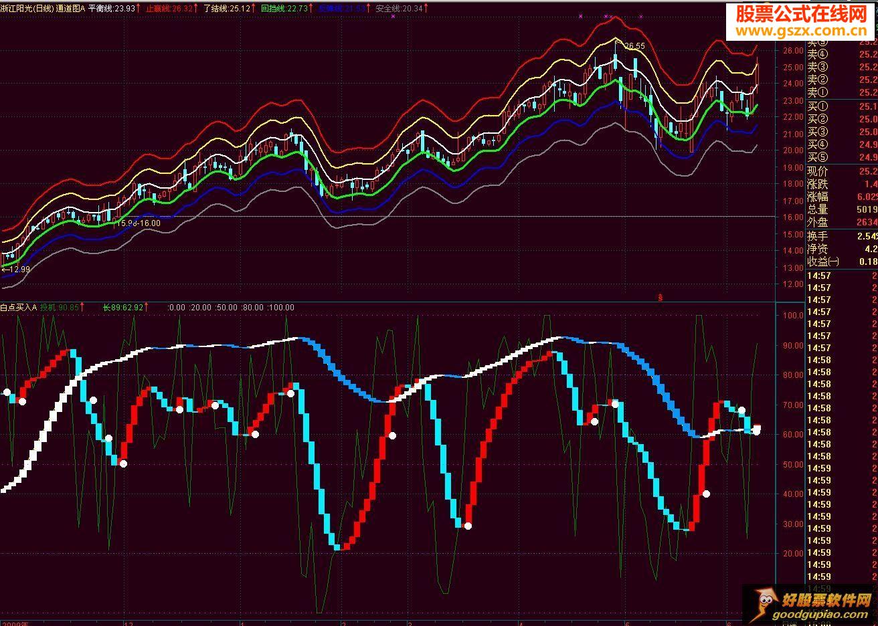The width and height of the screenshot is (878, 626).
Task: Select the lowest white buy dot near 30 level
Action: coord(468,526)
